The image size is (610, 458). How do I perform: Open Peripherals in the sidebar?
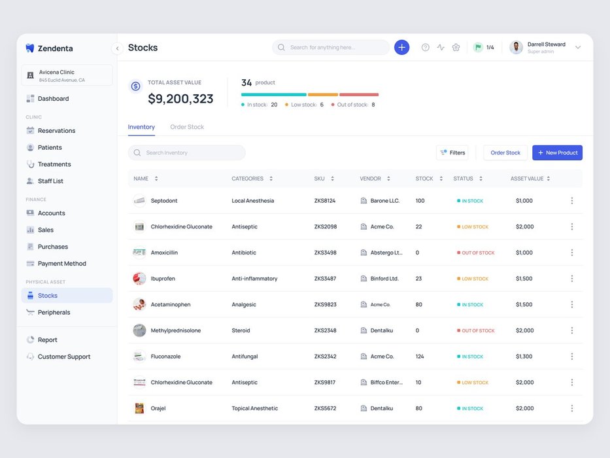click(x=54, y=313)
